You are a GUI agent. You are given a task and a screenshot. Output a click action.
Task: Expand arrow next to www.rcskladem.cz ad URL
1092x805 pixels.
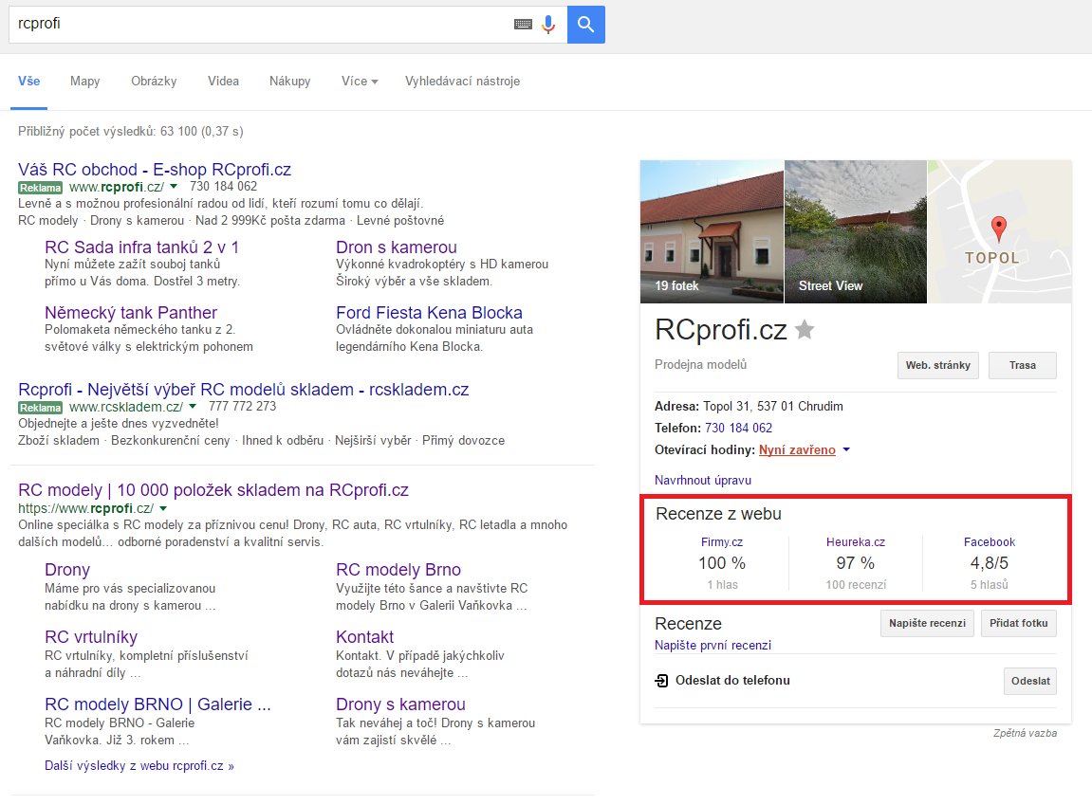[193, 407]
